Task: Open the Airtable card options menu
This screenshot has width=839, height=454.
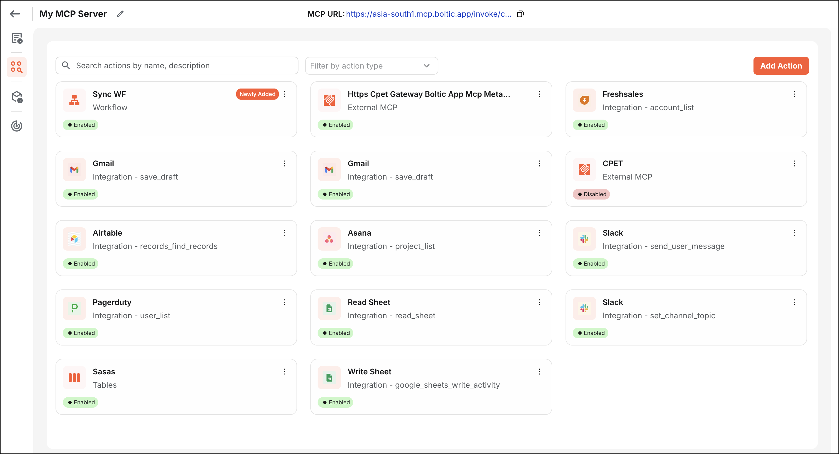Action: 284,233
